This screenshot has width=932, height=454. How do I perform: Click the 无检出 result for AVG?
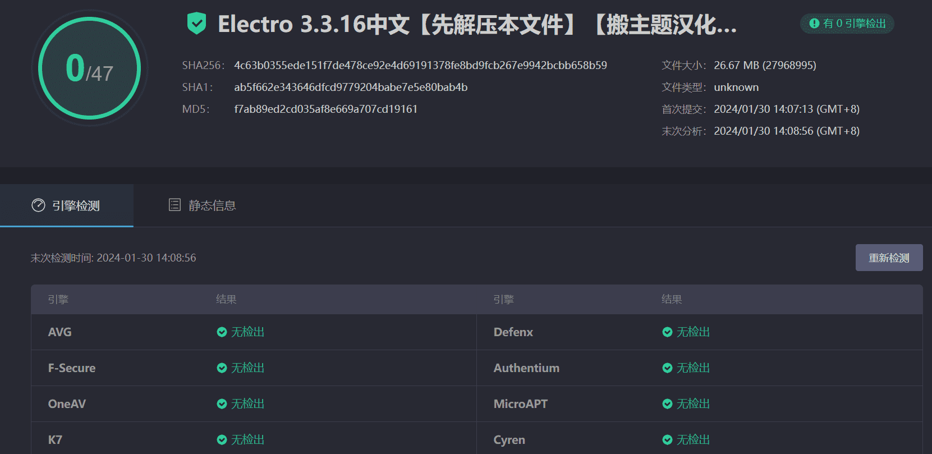(247, 332)
